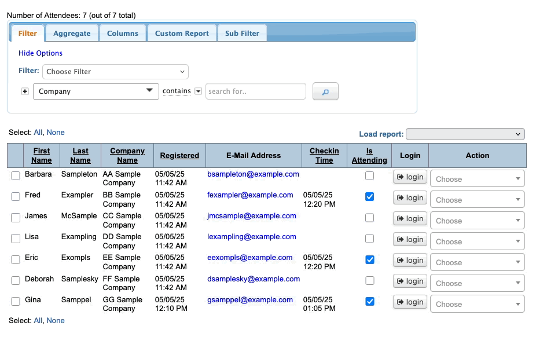Click the 'search for..' text field
This screenshot has height=337, width=536.
[255, 91]
